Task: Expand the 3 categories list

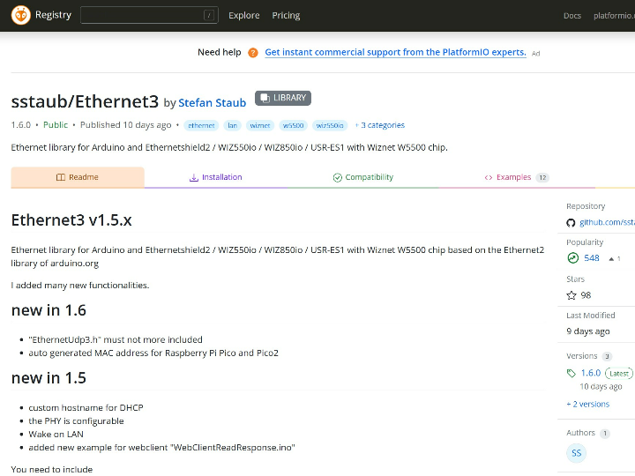Action: pos(382,125)
